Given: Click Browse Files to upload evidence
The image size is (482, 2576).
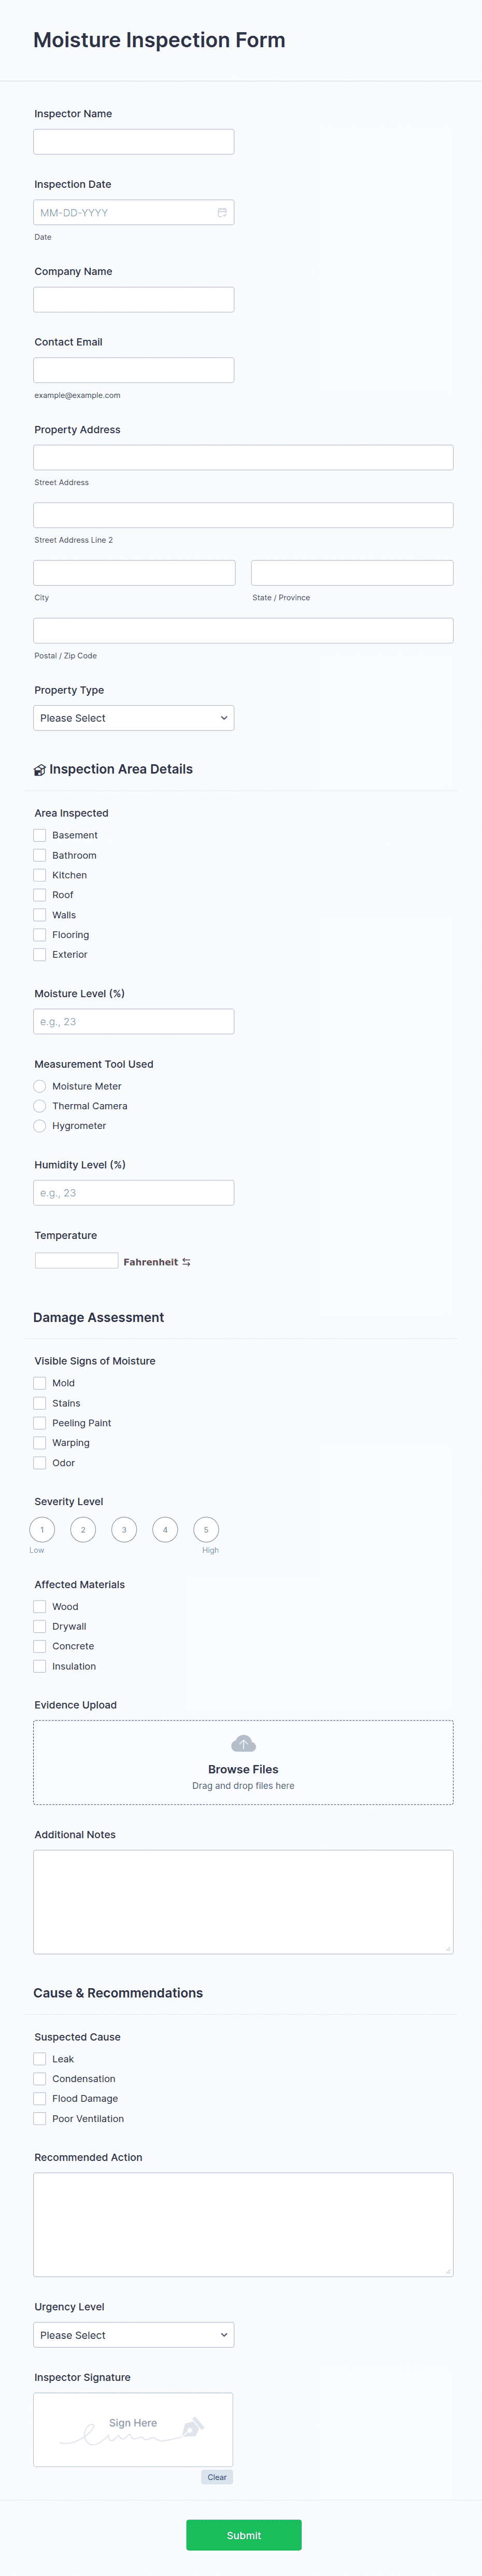Looking at the screenshot, I should click(x=244, y=1769).
